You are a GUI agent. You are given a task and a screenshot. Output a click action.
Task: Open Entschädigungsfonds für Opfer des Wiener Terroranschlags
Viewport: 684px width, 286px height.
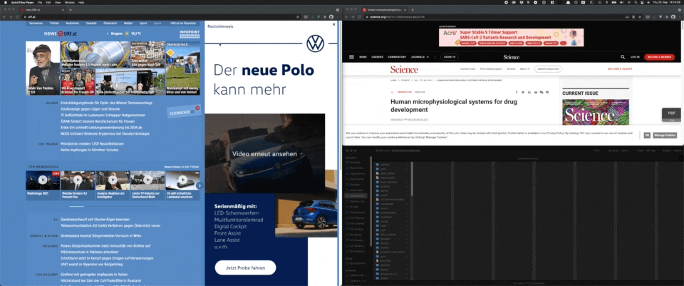pos(106,103)
